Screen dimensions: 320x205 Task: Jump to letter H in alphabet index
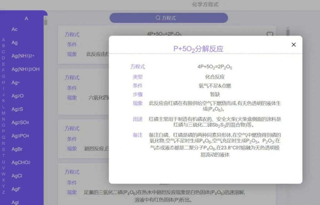click(x=3, y=82)
